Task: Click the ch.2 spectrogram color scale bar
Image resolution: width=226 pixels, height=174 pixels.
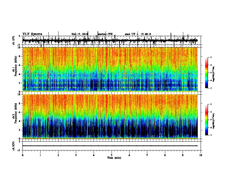Action: tap(207, 120)
